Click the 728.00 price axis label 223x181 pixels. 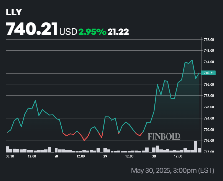[x=209, y=107]
